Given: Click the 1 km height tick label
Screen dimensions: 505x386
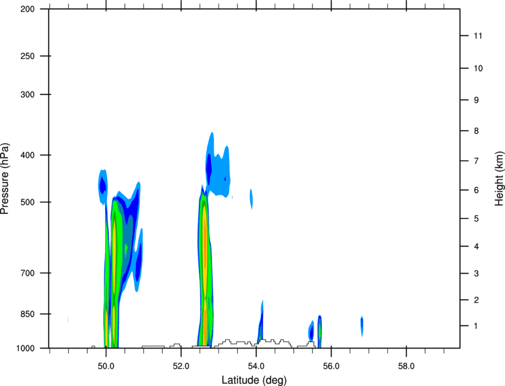Looking at the screenshot, I should click(x=476, y=326).
